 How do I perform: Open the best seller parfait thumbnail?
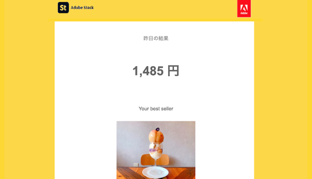coord(156,150)
